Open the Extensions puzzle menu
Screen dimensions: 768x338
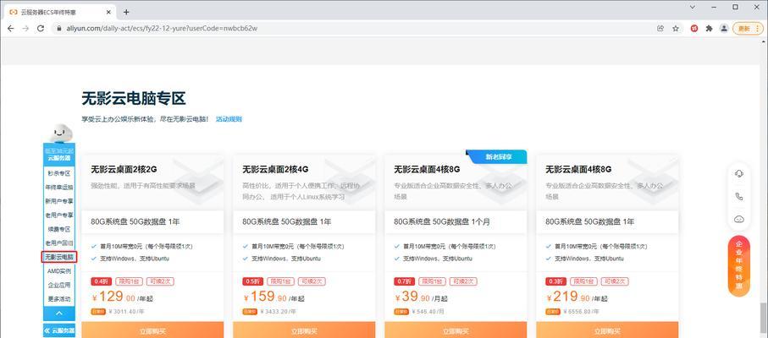coord(709,29)
